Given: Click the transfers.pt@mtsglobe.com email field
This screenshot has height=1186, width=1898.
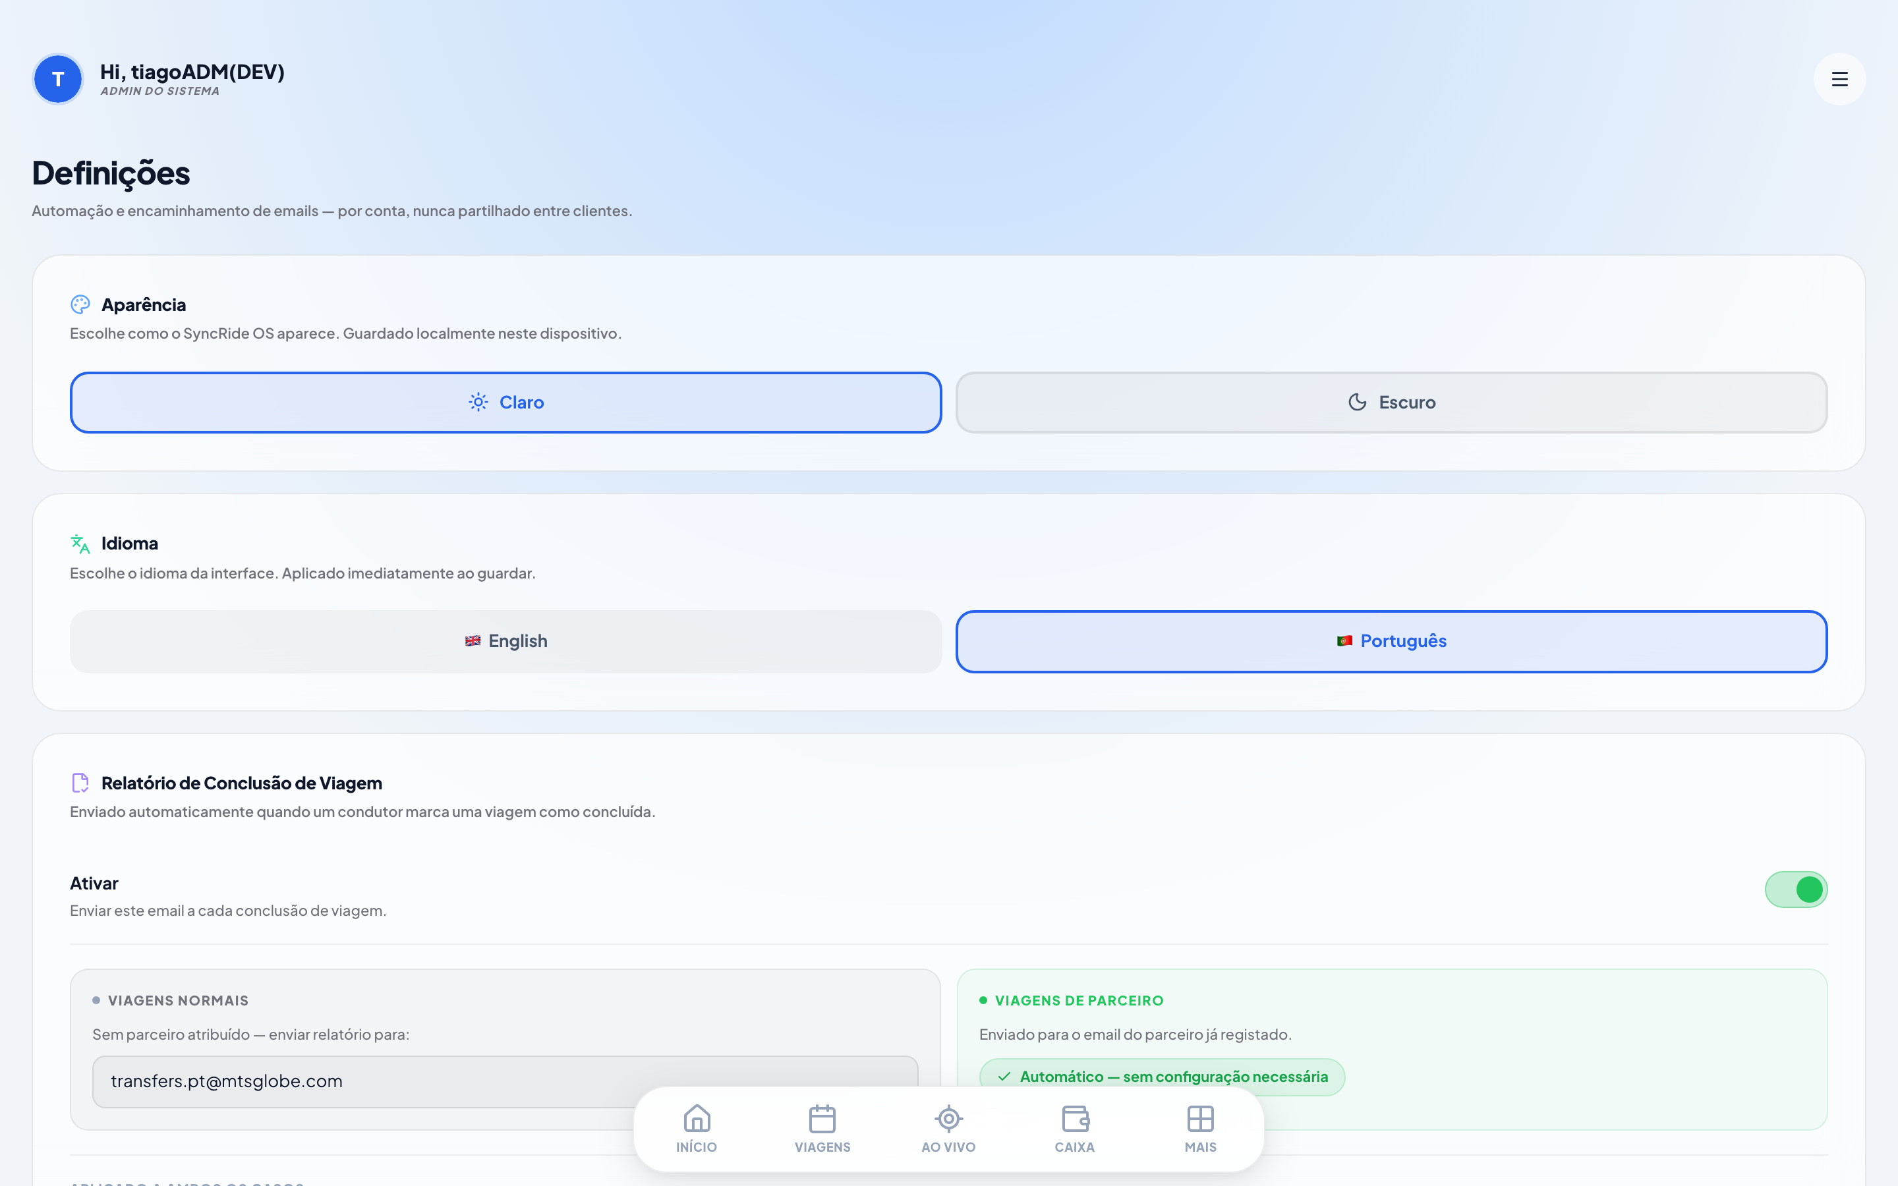Looking at the screenshot, I should click(x=505, y=1082).
